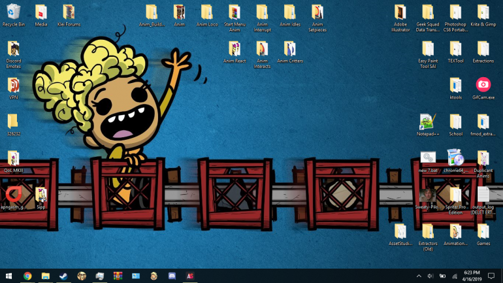The height and width of the screenshot is (283, 503).
Task: Open the Action Center notifications
Action: (x=493, y=276)
